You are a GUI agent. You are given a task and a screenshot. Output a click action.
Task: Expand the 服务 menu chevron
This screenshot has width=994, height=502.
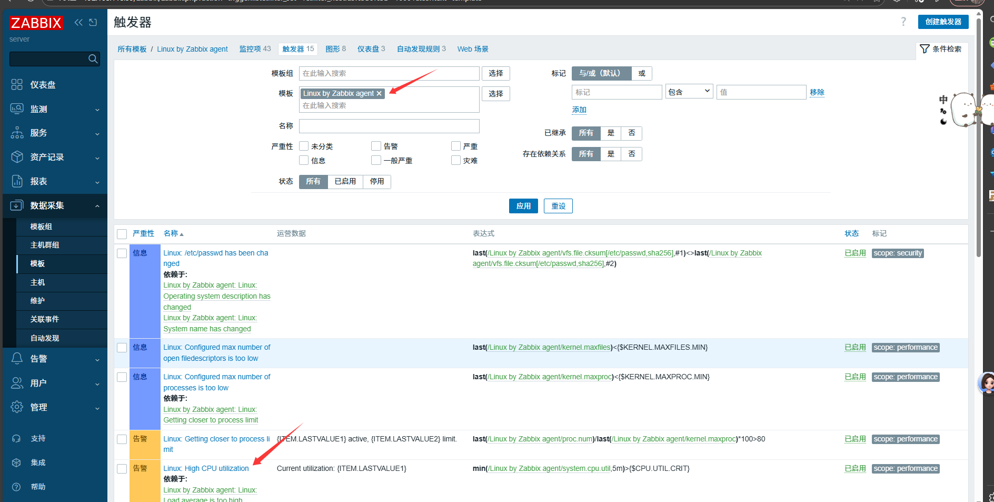click(97, 134)
